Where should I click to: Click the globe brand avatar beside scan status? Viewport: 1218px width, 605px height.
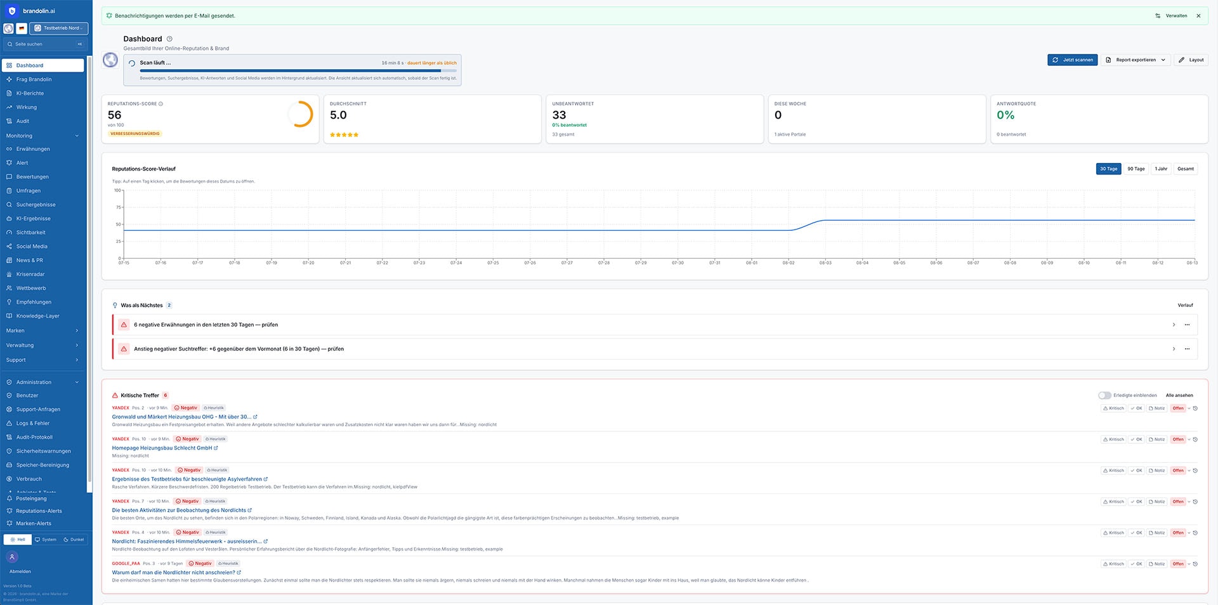click(x=110, y=60)
